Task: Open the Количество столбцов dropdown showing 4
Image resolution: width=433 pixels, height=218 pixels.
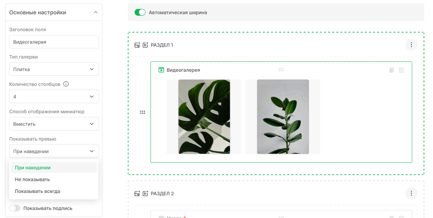Action: [53, 96]
